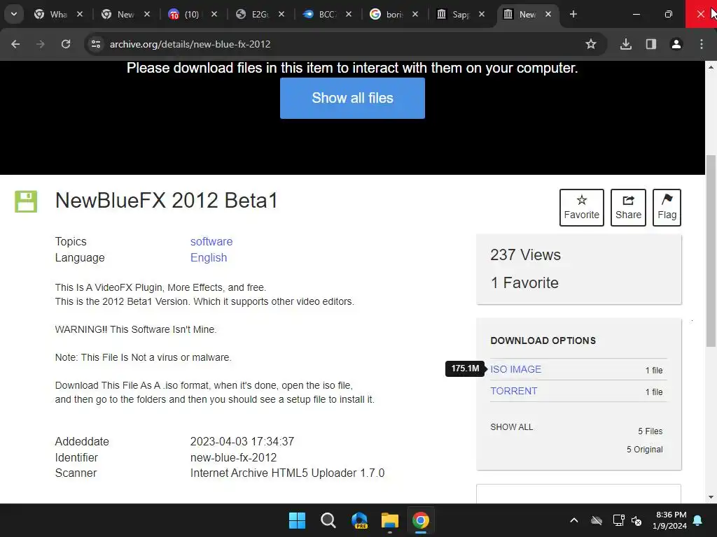Click the '5 Original' text

[644, 450]
